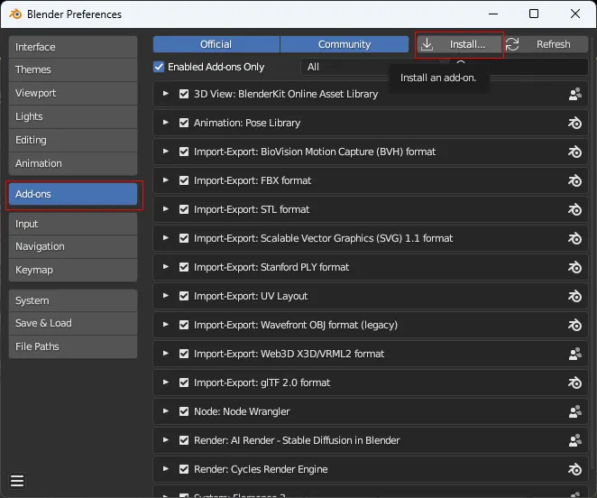Image resolution: width=597 pixels, height=498 pixels.
Task: Click the hamburger menu icon at bottom left
Action: [17, 481]
